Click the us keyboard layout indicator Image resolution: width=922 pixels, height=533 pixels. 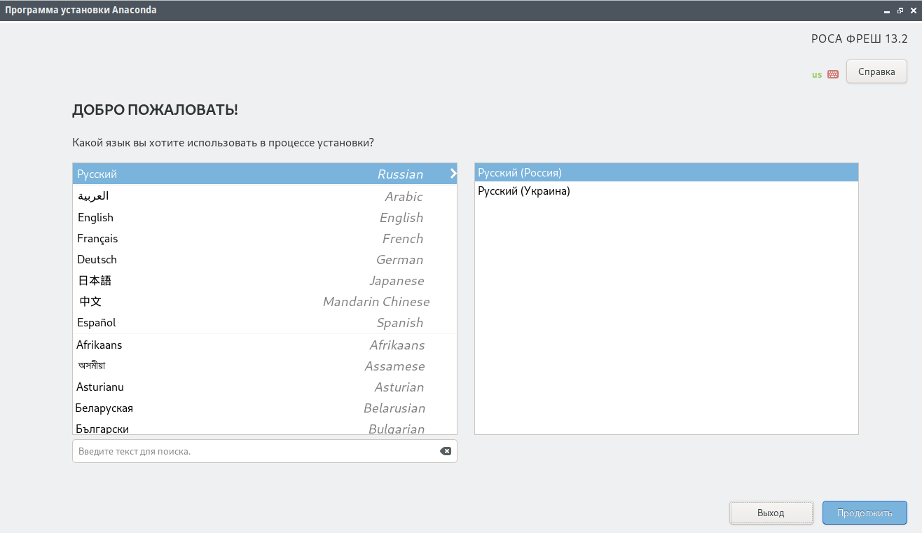(x=817, y=75)
